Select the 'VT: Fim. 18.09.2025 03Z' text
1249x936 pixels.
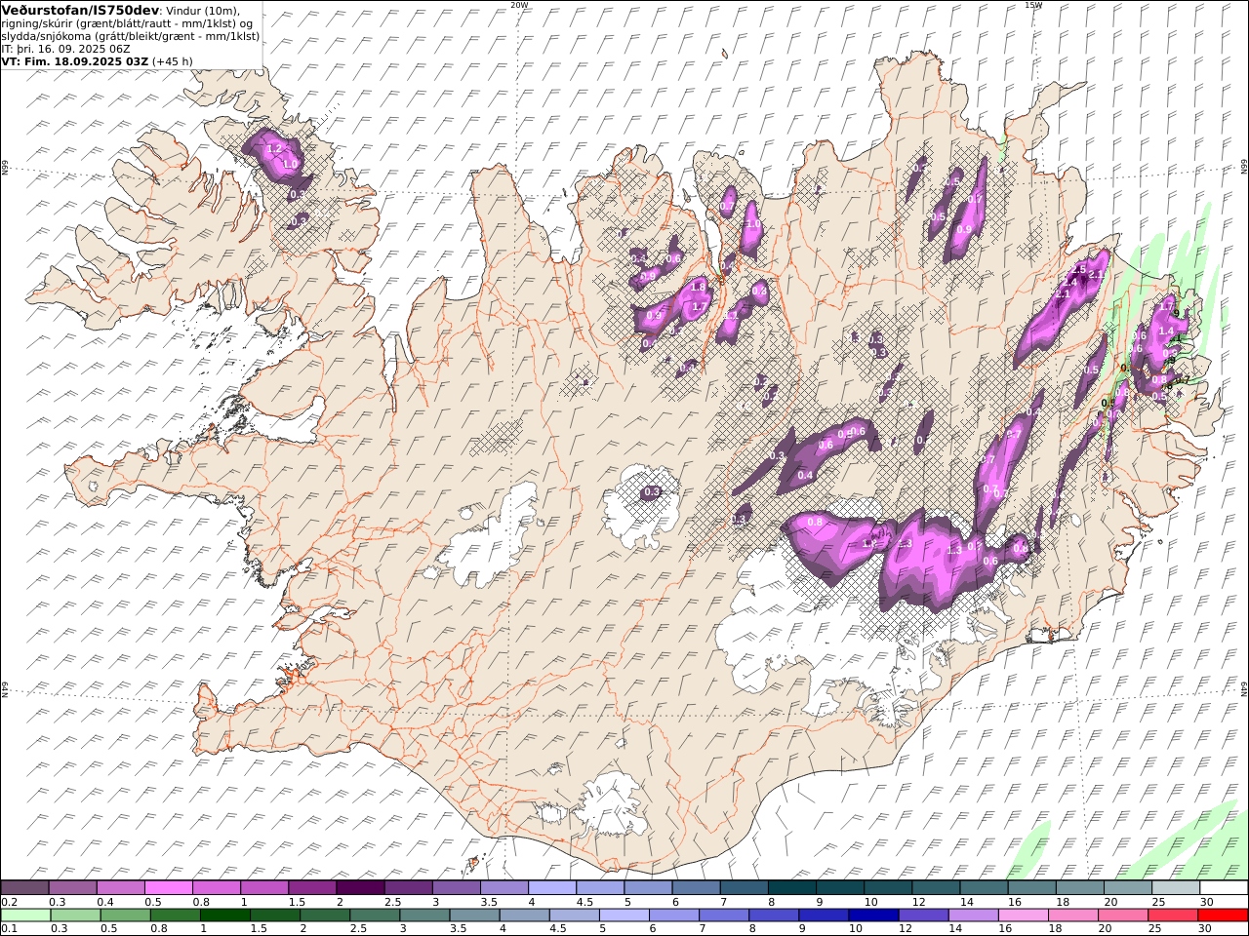tap(75, 60)
